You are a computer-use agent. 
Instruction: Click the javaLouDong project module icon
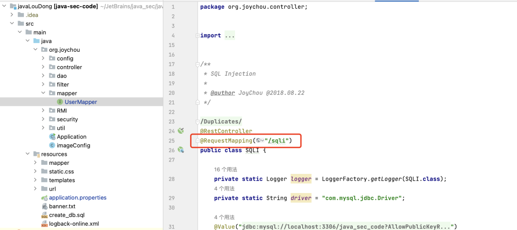tap(13, 6)
